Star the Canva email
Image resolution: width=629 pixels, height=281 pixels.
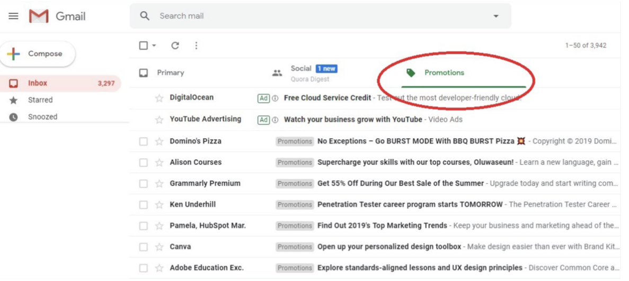pos(160,247)
